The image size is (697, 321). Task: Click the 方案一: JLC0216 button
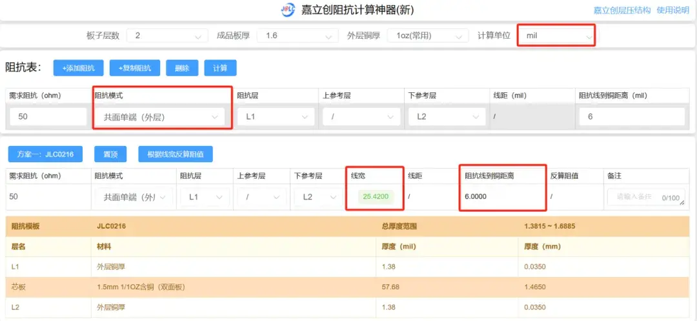[x=45, y=154]
